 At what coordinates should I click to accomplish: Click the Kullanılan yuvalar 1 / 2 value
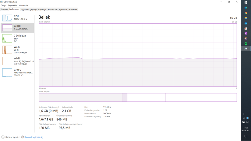click(x=105, y=110)
